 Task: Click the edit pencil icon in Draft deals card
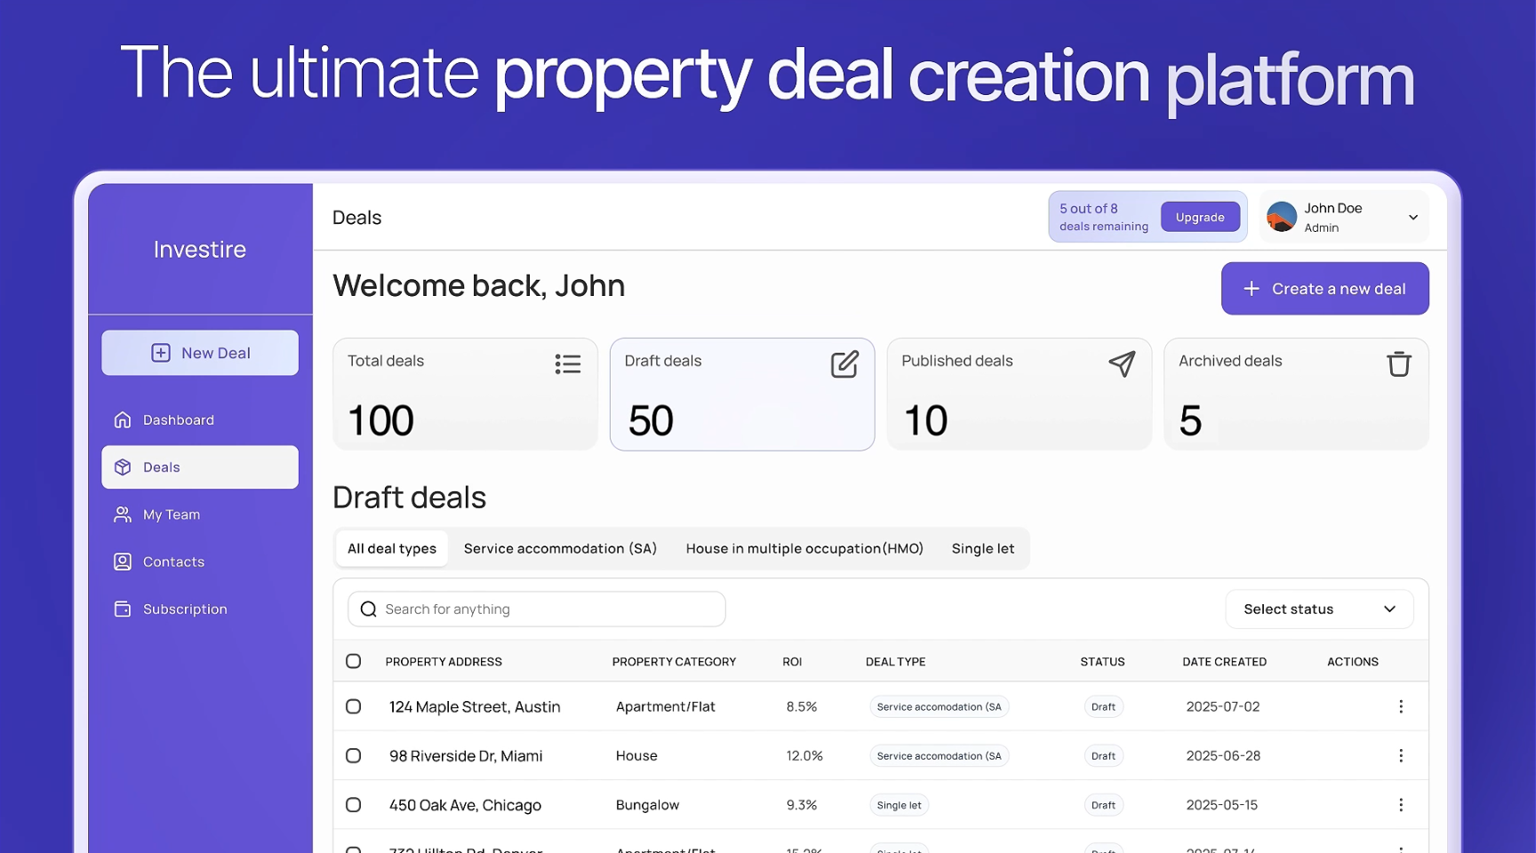tap(844, 364)
